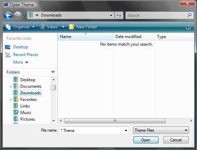Click the Documents folder icon in tree
197x150 pixels.
coord(16,86)
